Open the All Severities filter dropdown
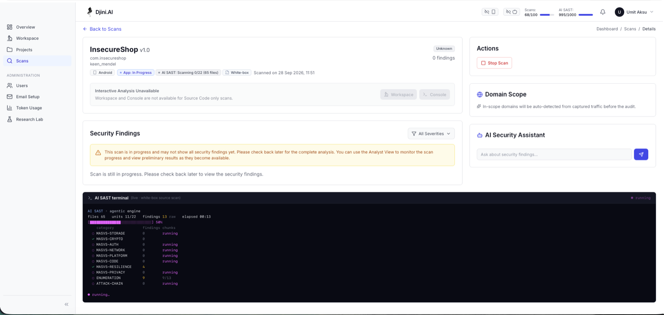Image resolution: width=664 pixels, height=315 pixels. click(x=431, y=134)
